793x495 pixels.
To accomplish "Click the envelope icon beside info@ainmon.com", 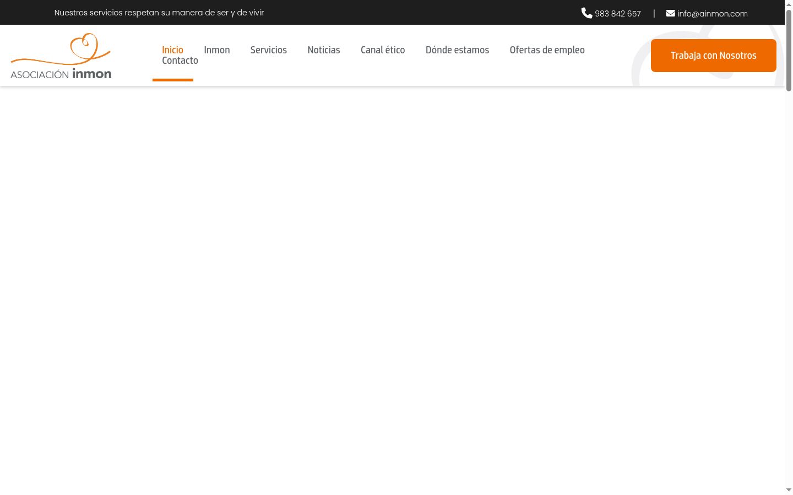I will (670, 13).
